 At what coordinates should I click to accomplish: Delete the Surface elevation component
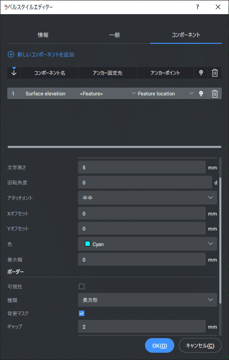[x=215, y=94]
